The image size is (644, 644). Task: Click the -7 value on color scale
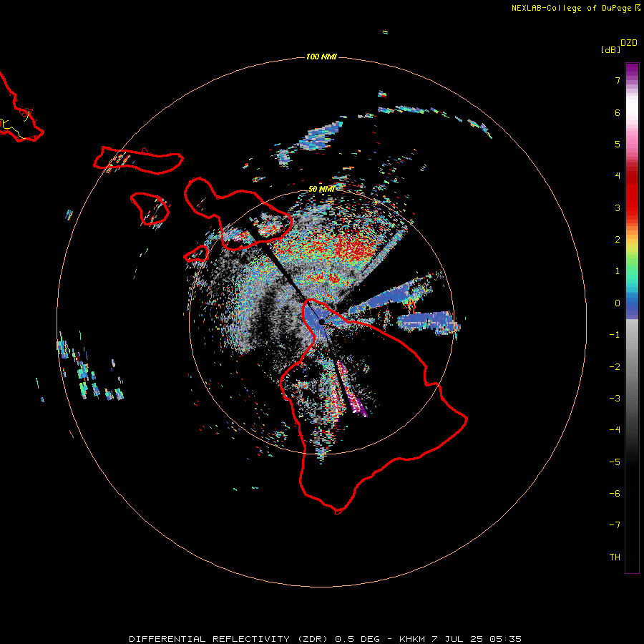[x=615, y=525]
